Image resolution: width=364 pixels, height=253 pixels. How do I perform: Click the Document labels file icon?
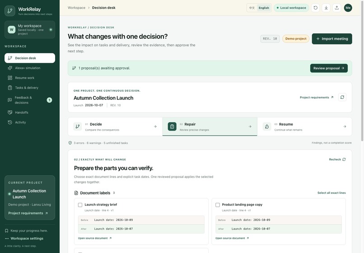[76, 193]
